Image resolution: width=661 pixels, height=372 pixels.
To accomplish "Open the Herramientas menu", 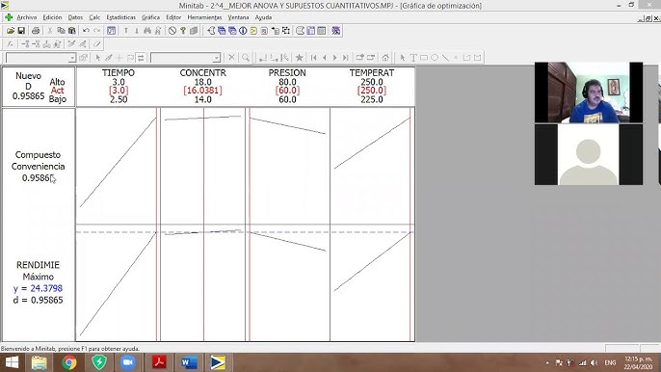I will (204, 17).
